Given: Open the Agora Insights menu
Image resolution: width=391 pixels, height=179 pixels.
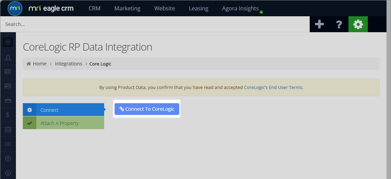Looking at the screenshot, I should pos(240,8).
